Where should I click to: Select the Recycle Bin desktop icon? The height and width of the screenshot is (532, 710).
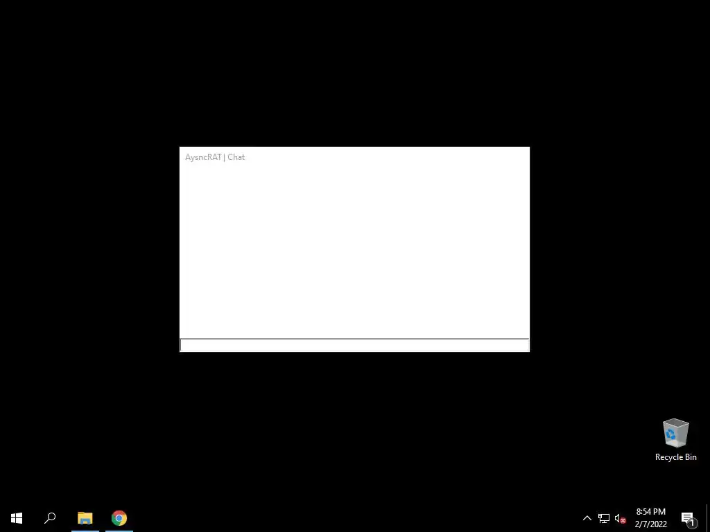click(x=675, y=440)
